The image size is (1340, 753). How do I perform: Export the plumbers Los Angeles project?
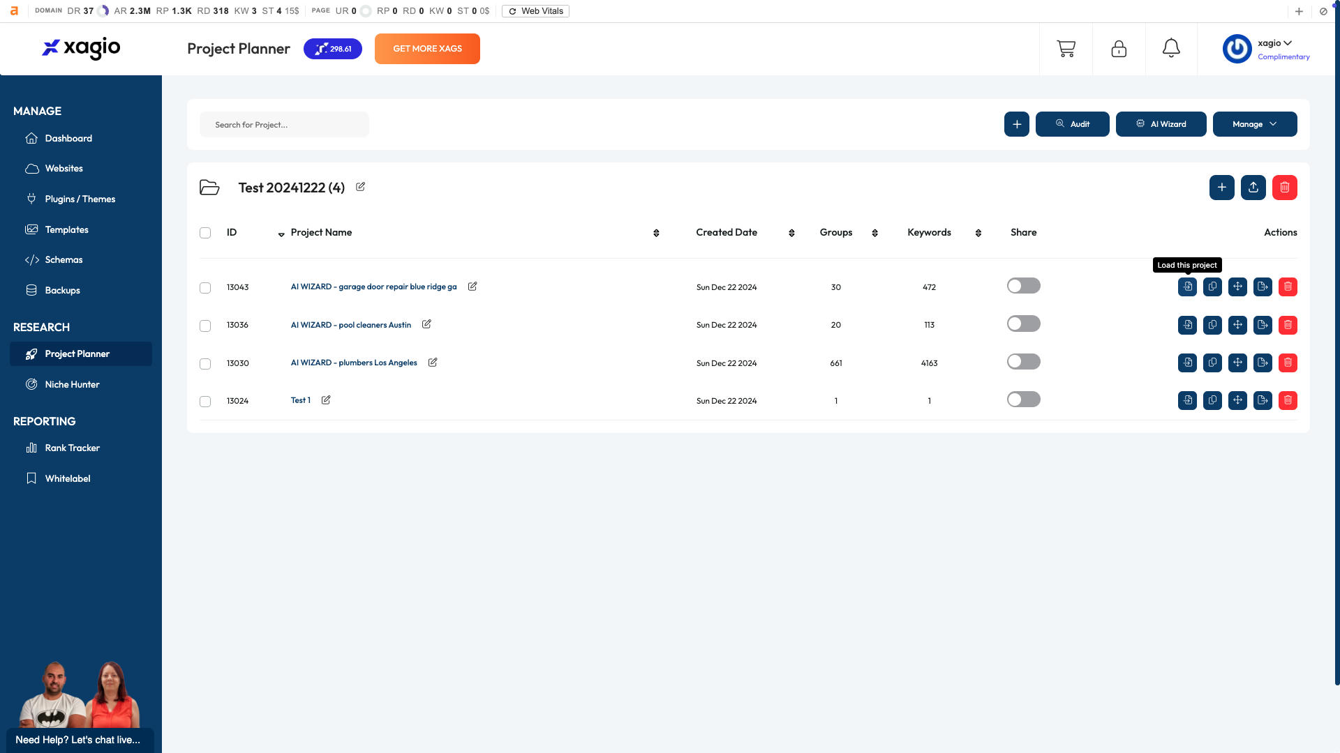[x=1263, y=363]
